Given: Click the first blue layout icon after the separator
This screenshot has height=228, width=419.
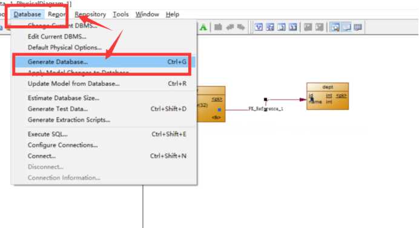Looking at the screenshot, I should pyautogui.click(x=259, y=27).
